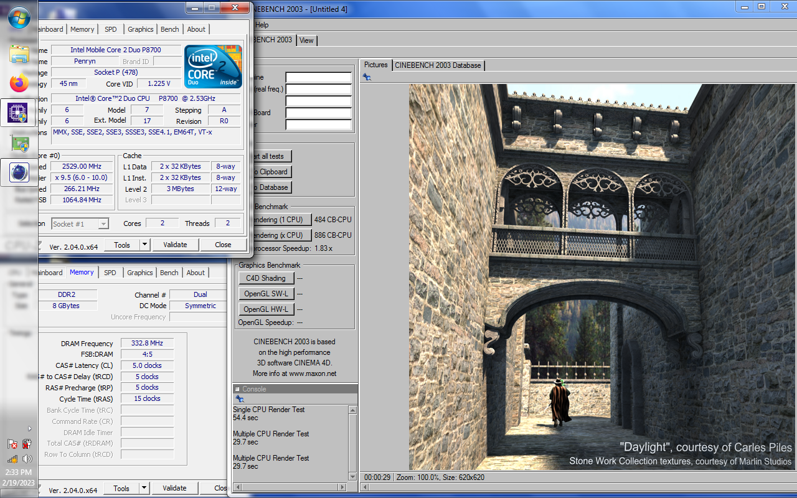Open Graphics tab in upper CPU-Z window

[141, 29]
